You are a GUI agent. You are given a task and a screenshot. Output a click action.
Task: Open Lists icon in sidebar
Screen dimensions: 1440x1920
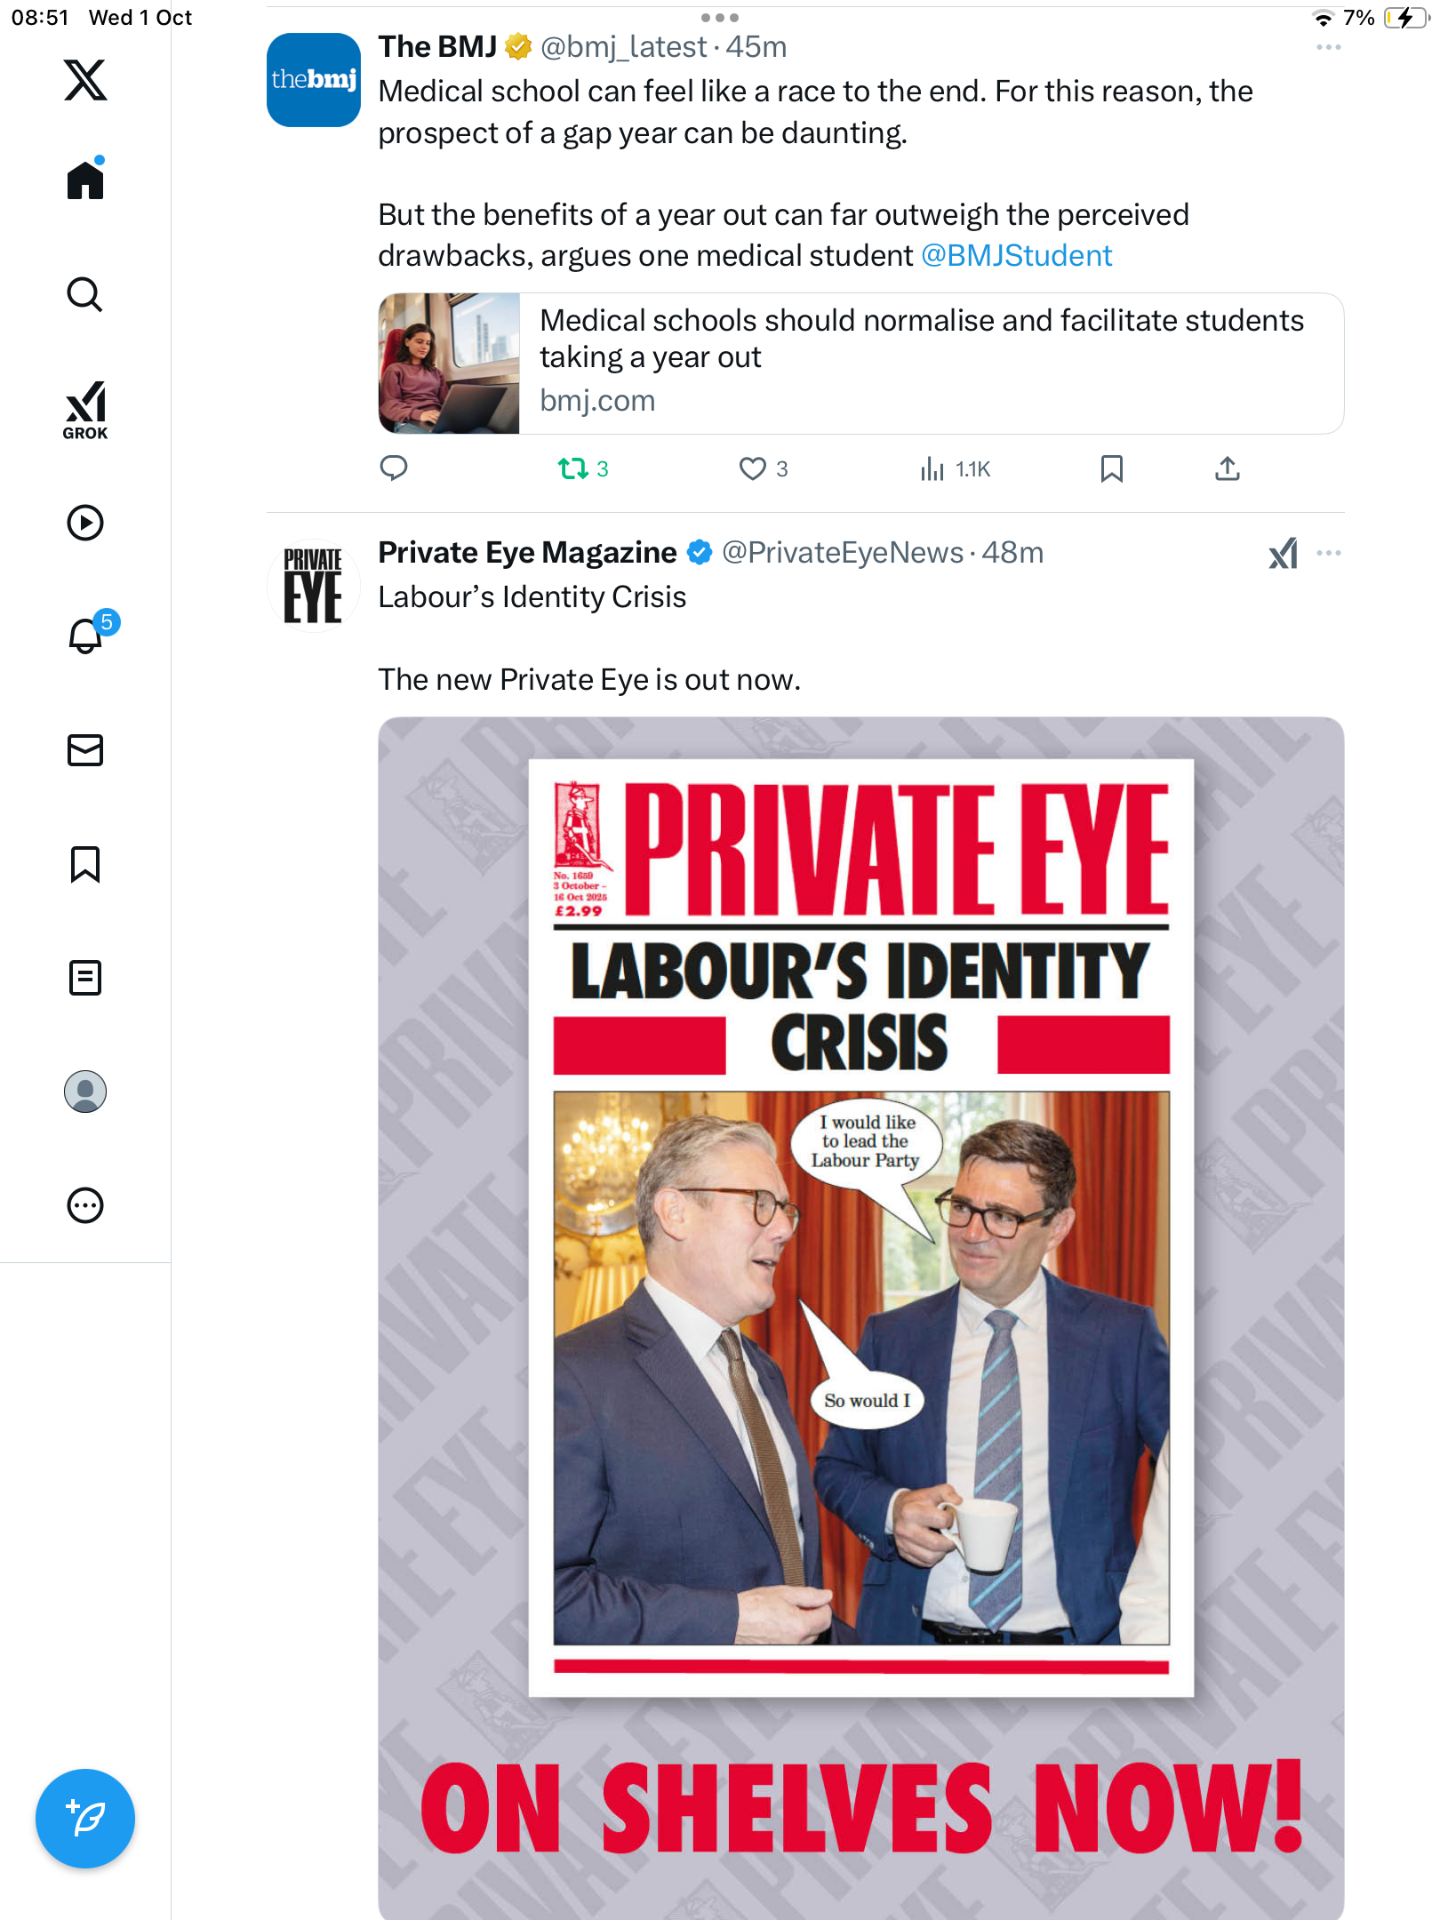[x=85, y=978]
